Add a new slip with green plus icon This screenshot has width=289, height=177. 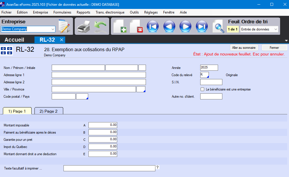pos(120,27)
